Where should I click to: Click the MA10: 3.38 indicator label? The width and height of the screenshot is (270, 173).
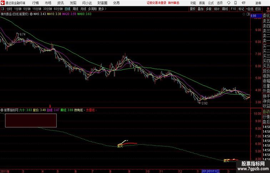click(x=54, y=14)
